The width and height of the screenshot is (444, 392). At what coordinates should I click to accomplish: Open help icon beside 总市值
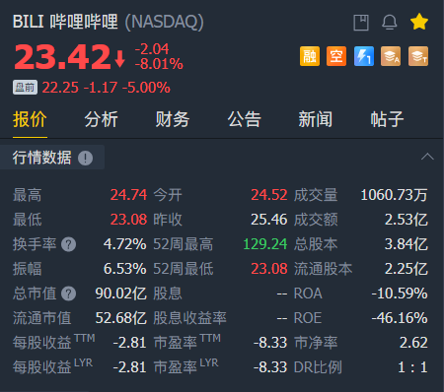69,294
